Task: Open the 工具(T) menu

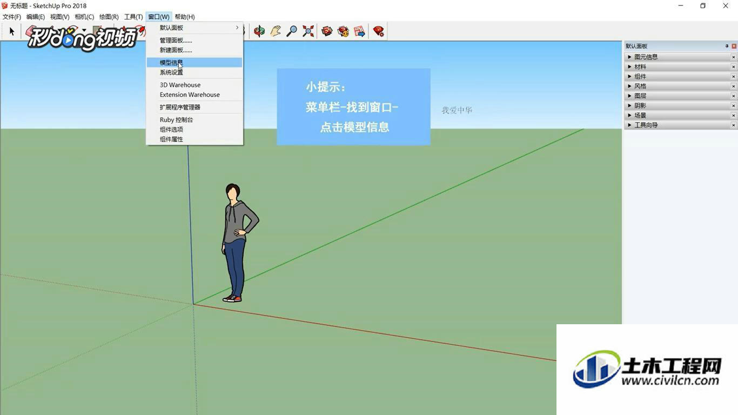Action: click(x=133, y=17)
